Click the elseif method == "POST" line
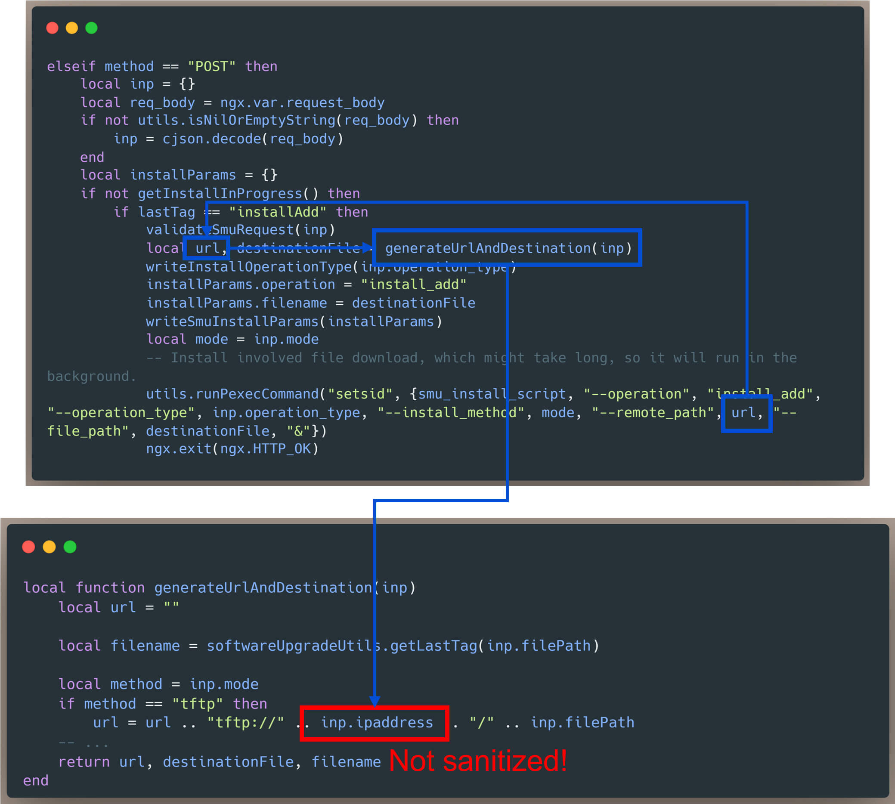This screenshot has height=804, width=895. [x=162, y=66]
